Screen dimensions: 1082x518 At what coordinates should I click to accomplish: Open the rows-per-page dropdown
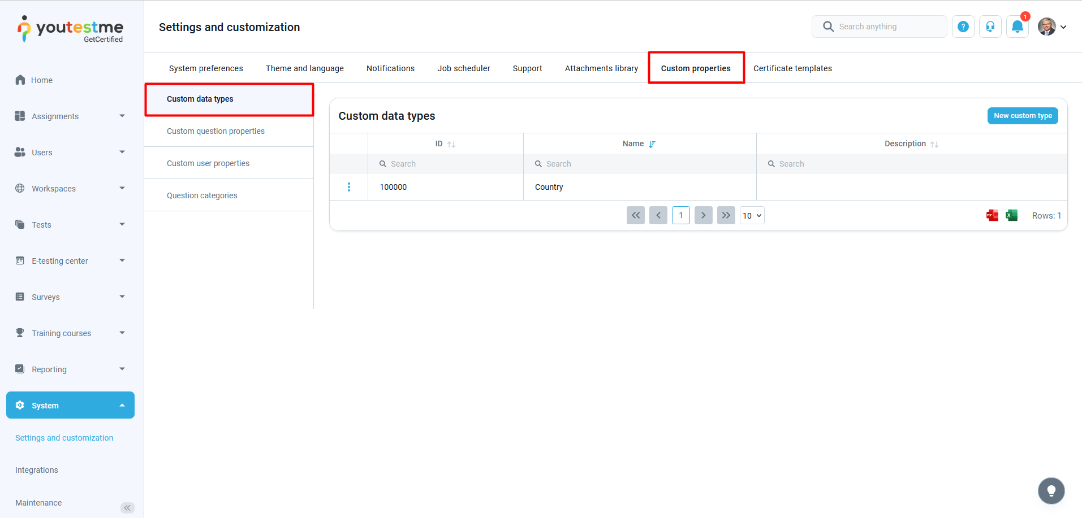click(752, 215)
